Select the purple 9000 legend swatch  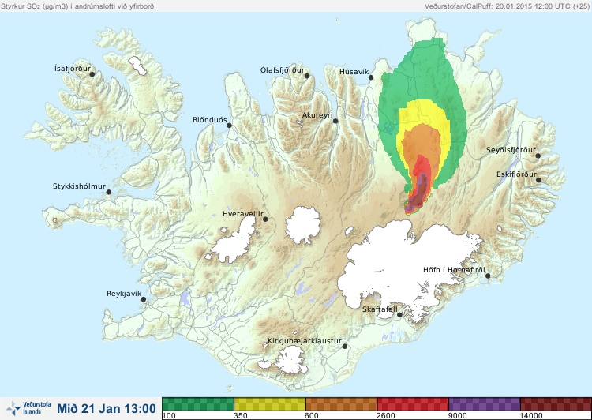(485, 404)
